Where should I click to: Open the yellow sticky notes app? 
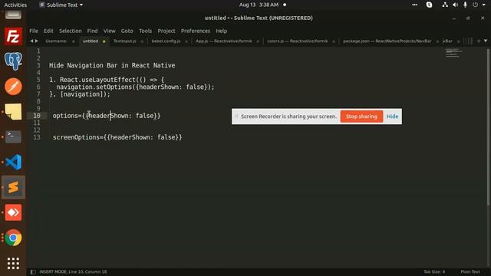click(13, 112)
